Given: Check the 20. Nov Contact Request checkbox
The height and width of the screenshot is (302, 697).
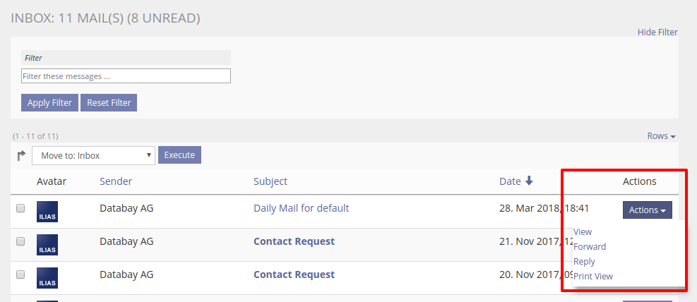Looking at the screenshot, I should (x=20, y=274).
